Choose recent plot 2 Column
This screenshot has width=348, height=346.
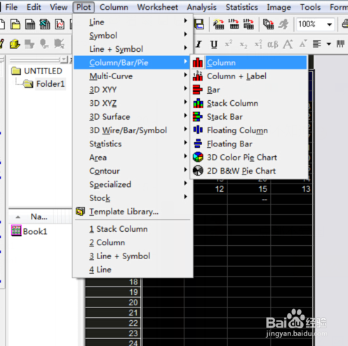pos(133,242)
